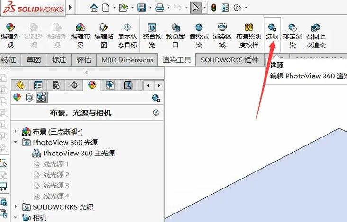Switch to the SOLIDWORKS 插件 tab
The width and height of the screenshot is (347, 222).
230,60
